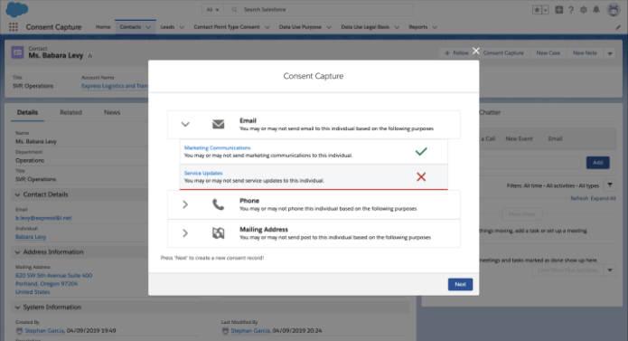Open the Marketing Communications link
Screen dimensions: 628x341
217,147
